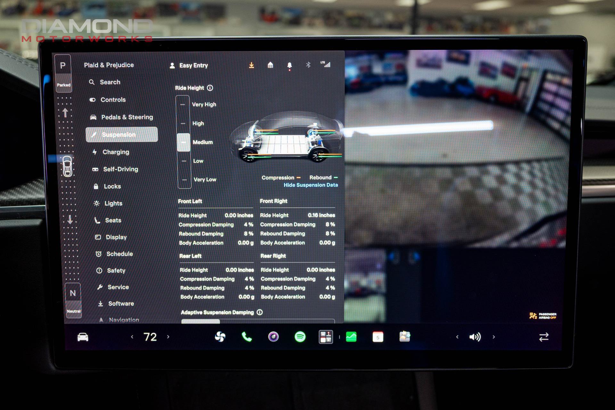Screen dimensions: 615x410
Task: Open the Safety menu
Action: point(111,270)
